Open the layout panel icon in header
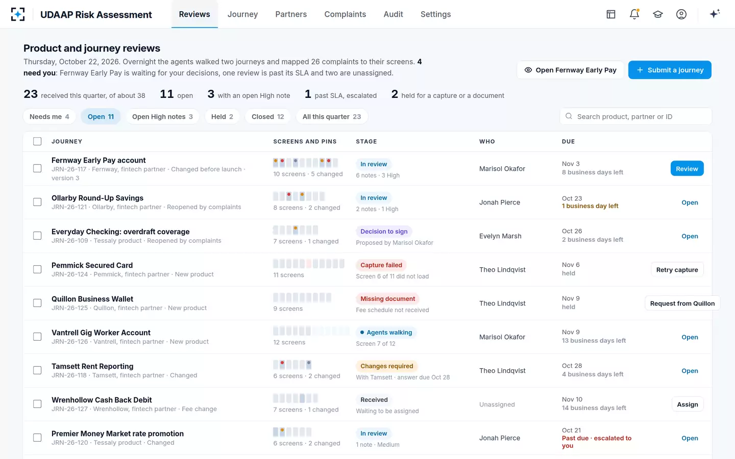This screenshot has width=735, height=459. pos(611,14)
